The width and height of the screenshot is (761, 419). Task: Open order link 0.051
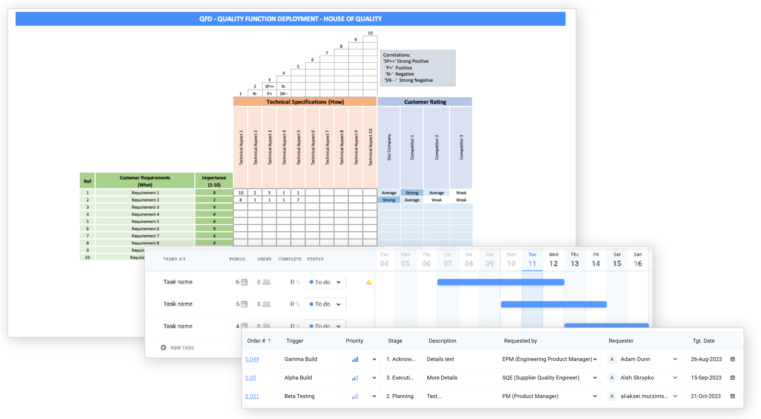(252, 396)
